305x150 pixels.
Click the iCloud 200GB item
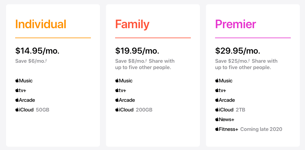[134, 110]
